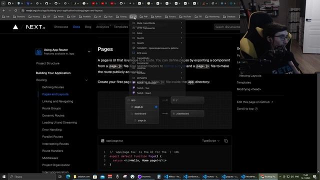The image size is (320, 180).
Task: Open Insomnia app from taskbar
Action: point(144,176)
